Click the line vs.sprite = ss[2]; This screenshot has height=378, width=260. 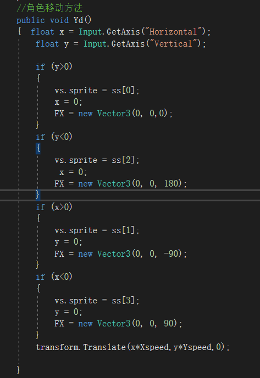point(97,160)
